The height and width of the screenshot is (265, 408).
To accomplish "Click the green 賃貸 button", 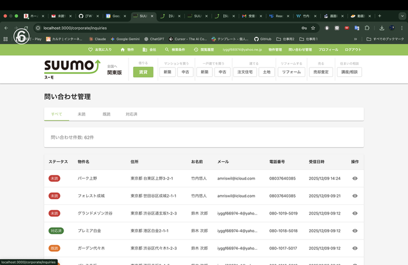I will coord(143,72).
